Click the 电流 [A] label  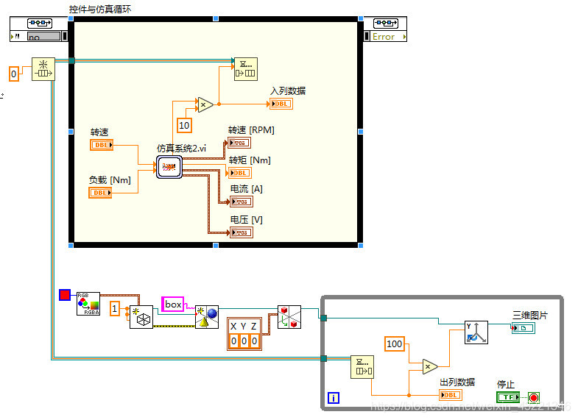point(246,189)
